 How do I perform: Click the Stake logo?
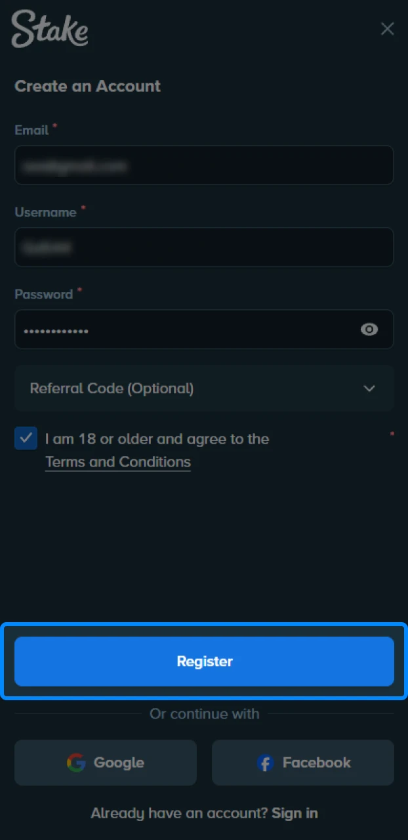49,29
